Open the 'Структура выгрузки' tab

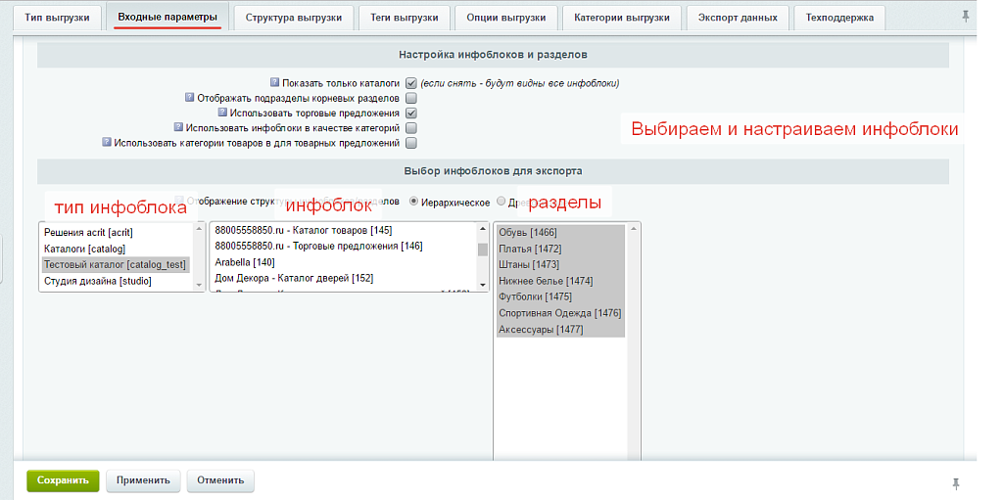click(294, 18)
